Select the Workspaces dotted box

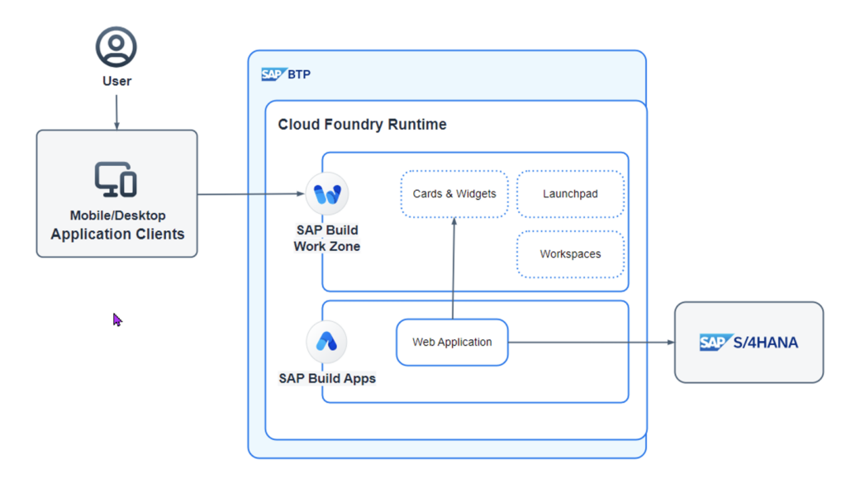coord(570,254)
